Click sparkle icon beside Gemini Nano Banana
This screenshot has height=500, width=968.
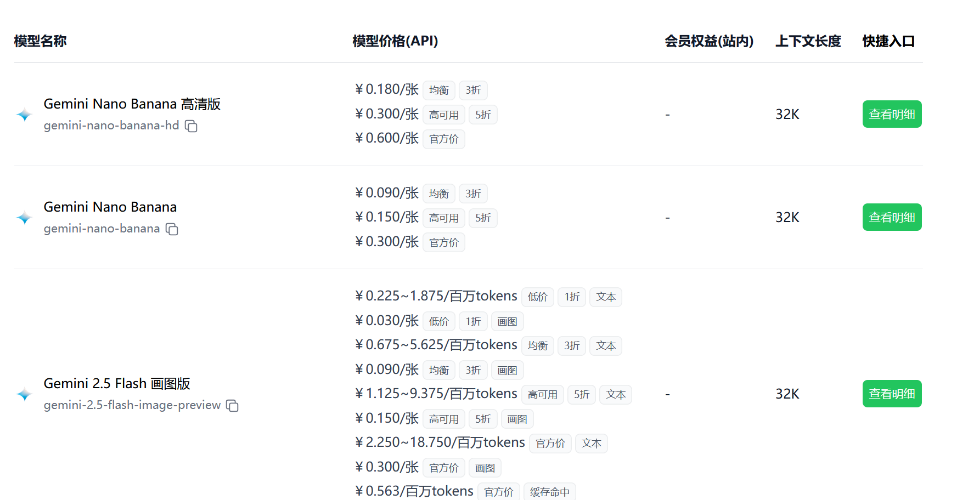[x=24, y=217]
